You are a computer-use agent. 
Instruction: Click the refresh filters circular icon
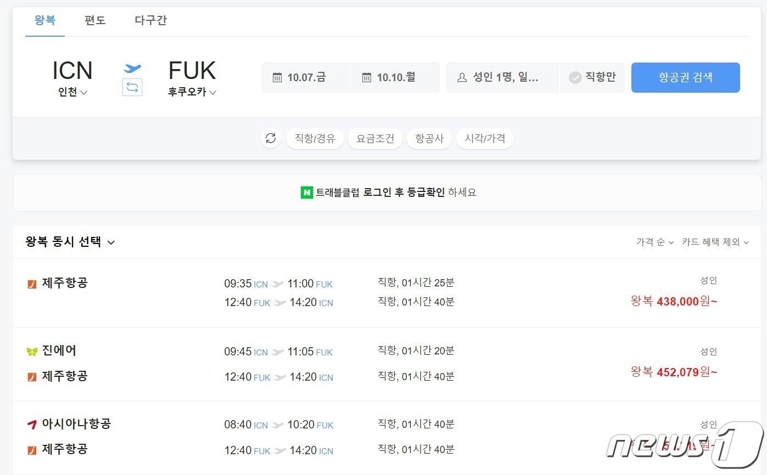271,138
